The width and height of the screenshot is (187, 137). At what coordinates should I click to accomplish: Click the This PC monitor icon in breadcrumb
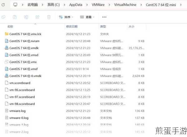pos(15,5)
